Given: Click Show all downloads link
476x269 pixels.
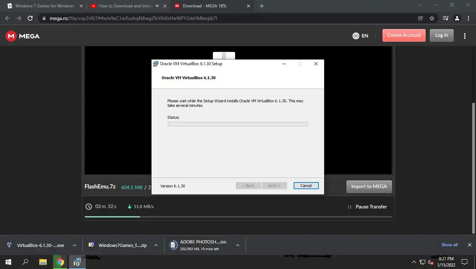Looking at the screenshot, I should 449,245.
